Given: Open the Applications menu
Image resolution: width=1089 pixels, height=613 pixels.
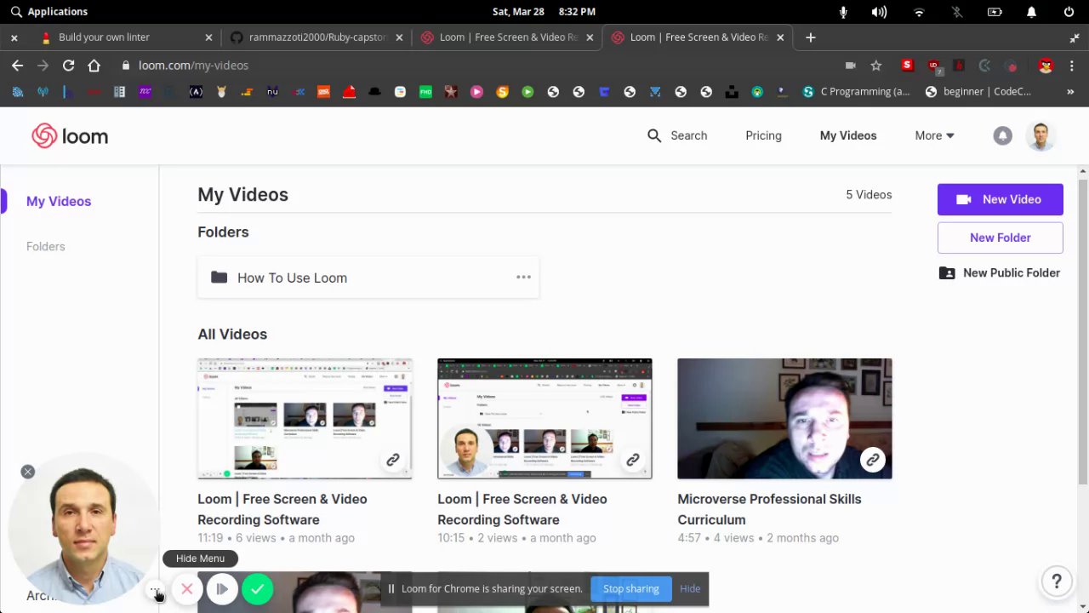Looking at the screenshot, I should [x=48, y=12].
